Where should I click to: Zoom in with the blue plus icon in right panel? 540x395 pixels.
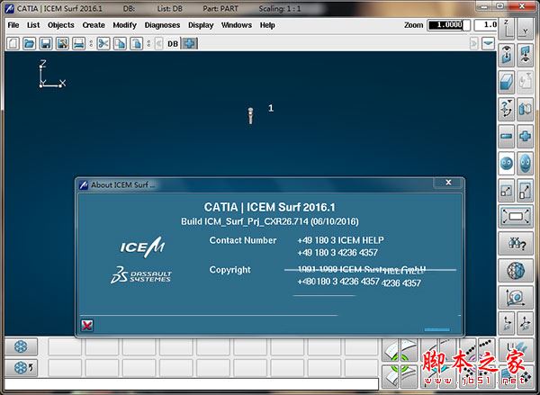click(525, 137)
